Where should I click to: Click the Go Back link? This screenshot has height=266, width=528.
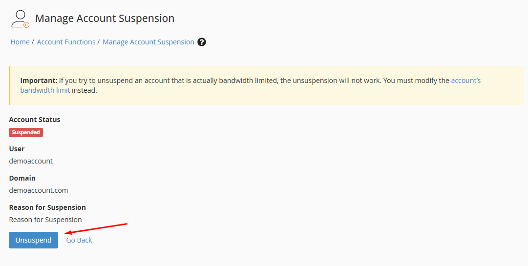coord(79,240)
